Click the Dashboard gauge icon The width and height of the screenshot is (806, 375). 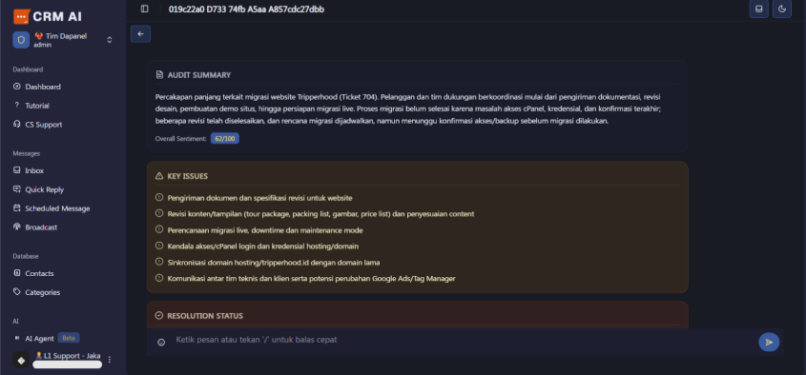click(x=17, y=87)
